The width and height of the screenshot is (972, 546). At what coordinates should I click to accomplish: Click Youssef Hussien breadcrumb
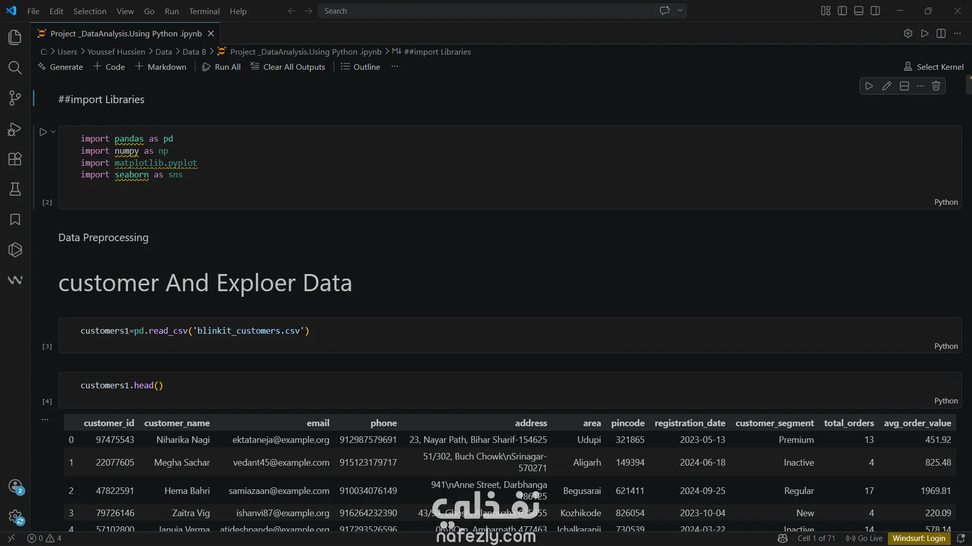pyautogui.click(x=116, y=52)
